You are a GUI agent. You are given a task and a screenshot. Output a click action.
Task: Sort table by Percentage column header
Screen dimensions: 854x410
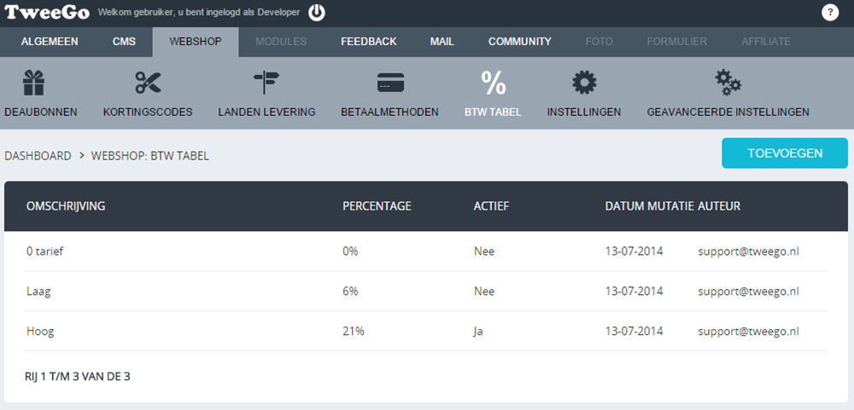377,206
